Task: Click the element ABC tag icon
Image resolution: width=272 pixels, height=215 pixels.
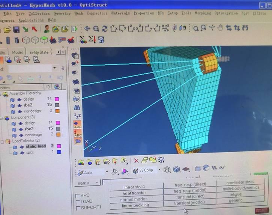Action: pos(77,125)
